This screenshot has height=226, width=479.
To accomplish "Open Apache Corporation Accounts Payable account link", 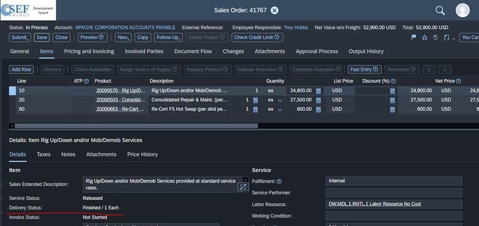I will (125, 28).
